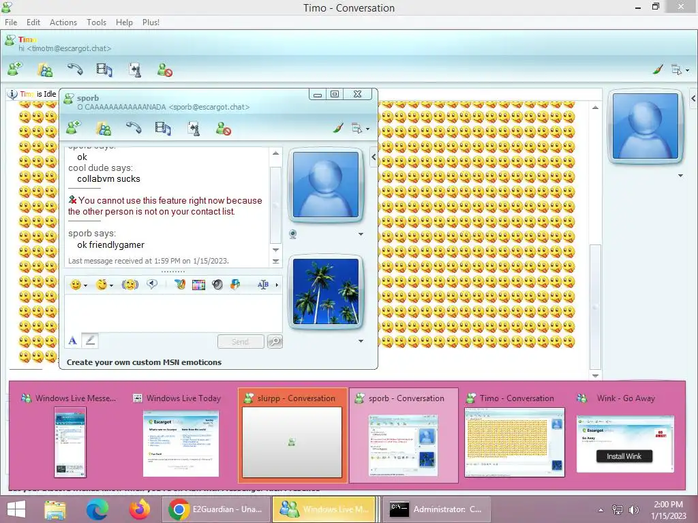Send a nudge button

pos(130,285)
